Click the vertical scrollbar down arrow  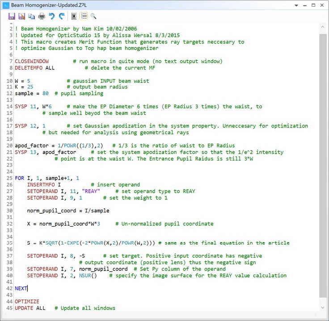tap(323, 308)
